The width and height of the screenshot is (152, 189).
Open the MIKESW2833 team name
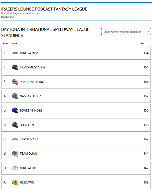[x=29, y=53]
